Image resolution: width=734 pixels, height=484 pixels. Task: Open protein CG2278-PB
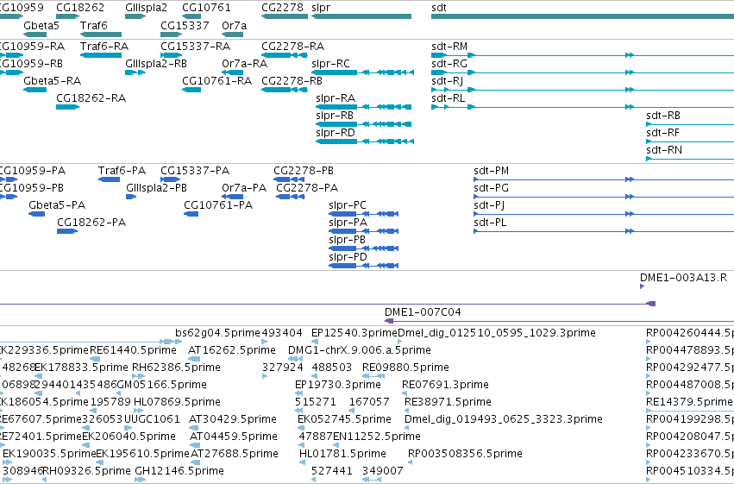(x=304, y=171)
